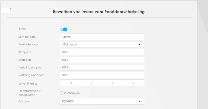This screenshot has height=109, width=208.
Task: Click the WAN-interface label text
Action: pyautogui.click(x=28, y=44)
